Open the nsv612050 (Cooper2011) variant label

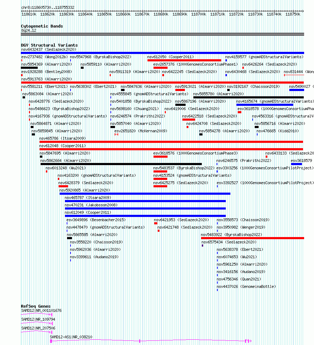(x=170, y=57)
